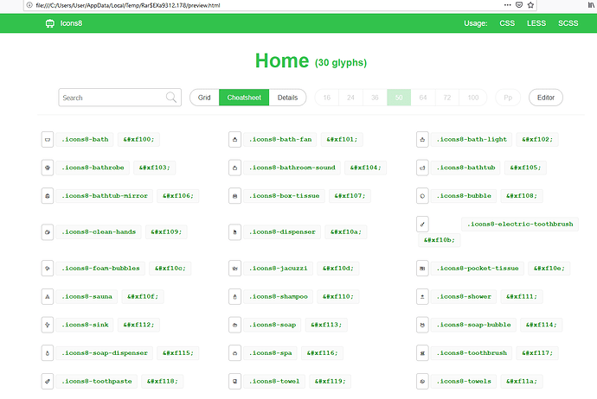Pick the icons8-pocket-tissue glyph icon
This screenshot has height=399, width=597.
[422, 269]
